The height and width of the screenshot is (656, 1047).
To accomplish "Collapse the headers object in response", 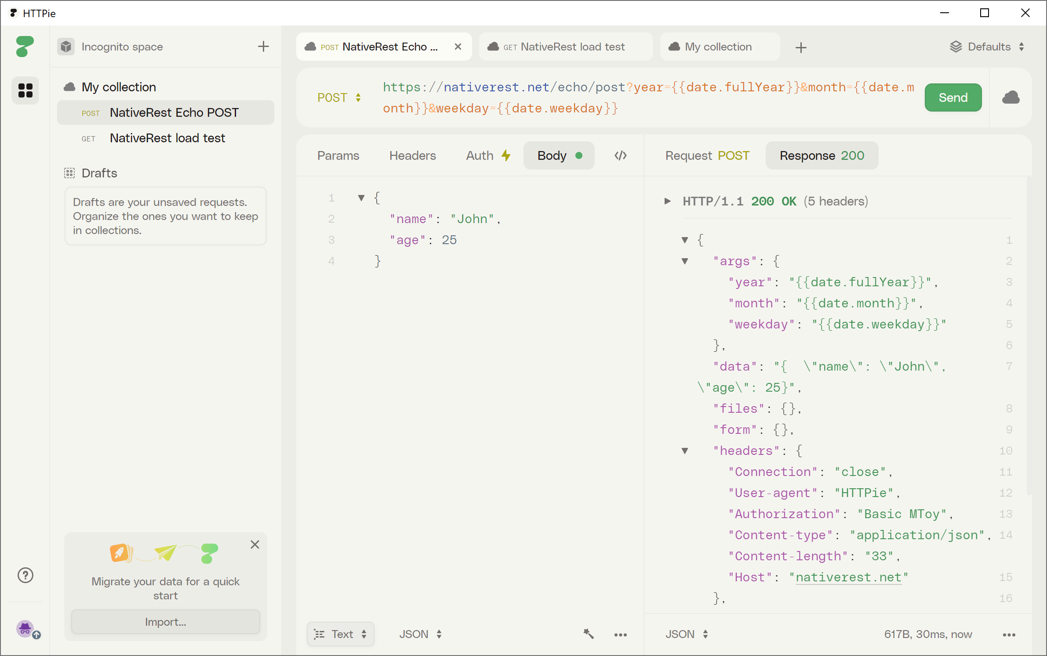I will pos(684,451).
